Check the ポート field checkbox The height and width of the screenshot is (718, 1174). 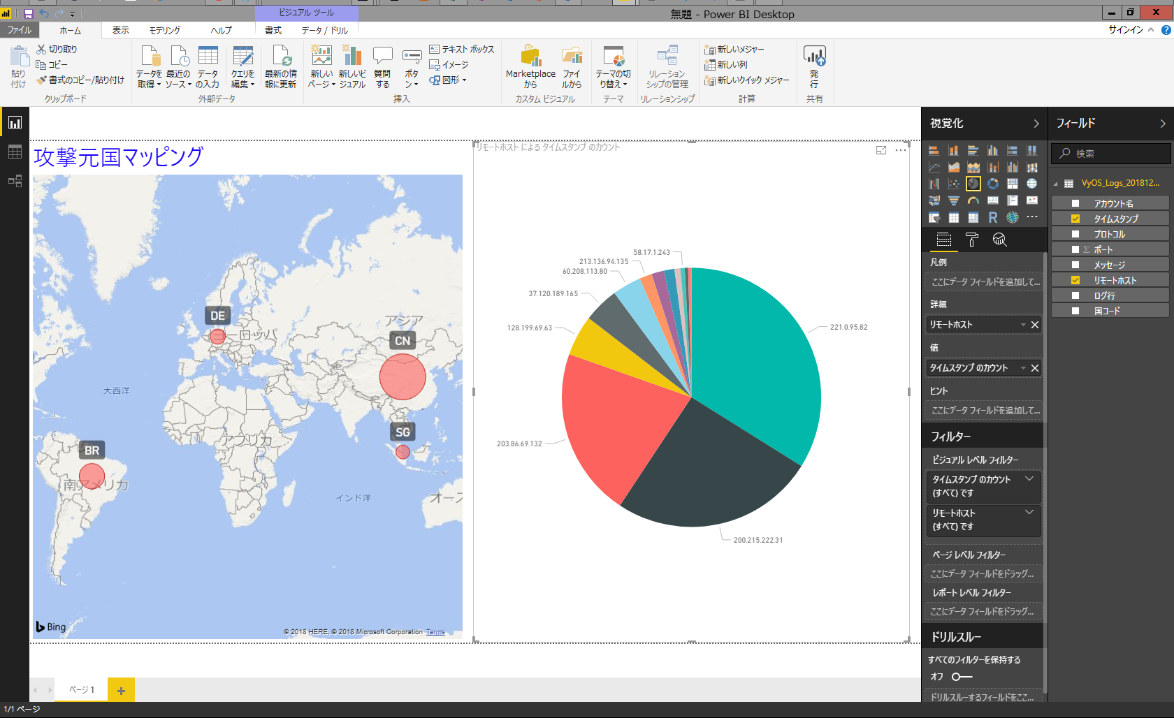[1075, 250]
